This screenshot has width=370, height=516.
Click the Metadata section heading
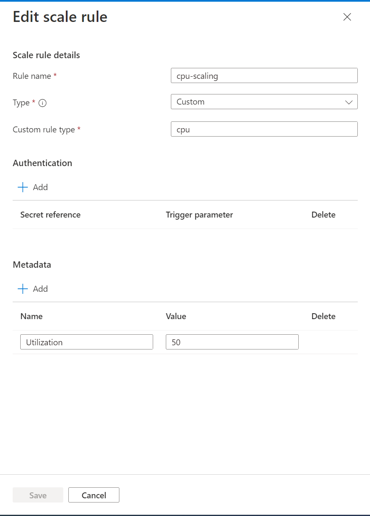coord(32,264)
